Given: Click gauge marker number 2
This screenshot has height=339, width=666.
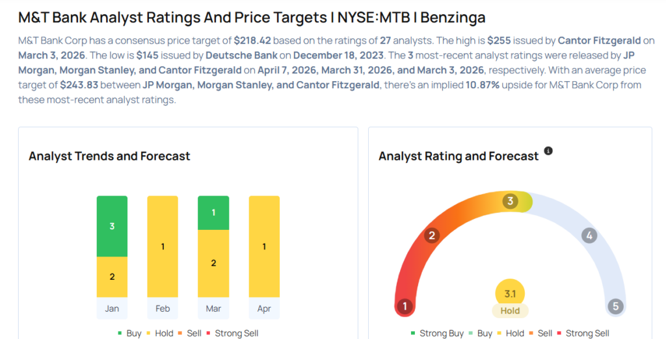Looking at the screenshot, I should point(431,235).
